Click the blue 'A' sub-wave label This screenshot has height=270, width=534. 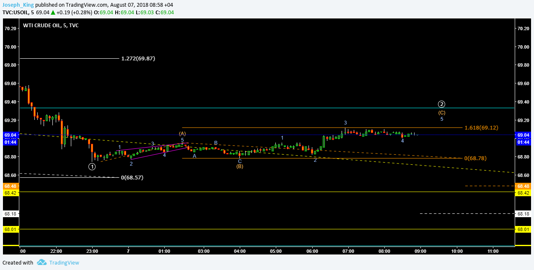click(x=194, y=156)
